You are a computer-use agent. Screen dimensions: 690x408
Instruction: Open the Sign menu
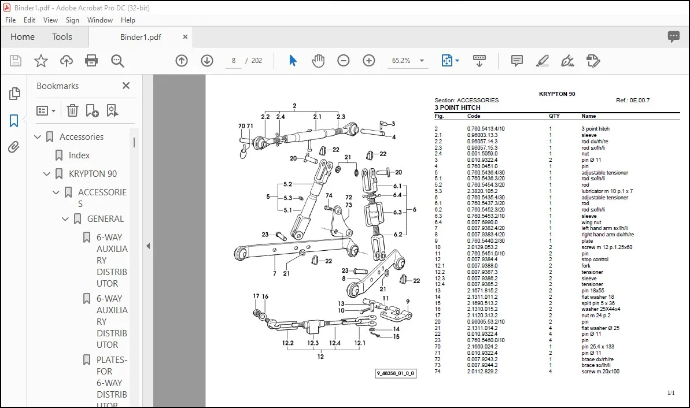tap(73, 20)
